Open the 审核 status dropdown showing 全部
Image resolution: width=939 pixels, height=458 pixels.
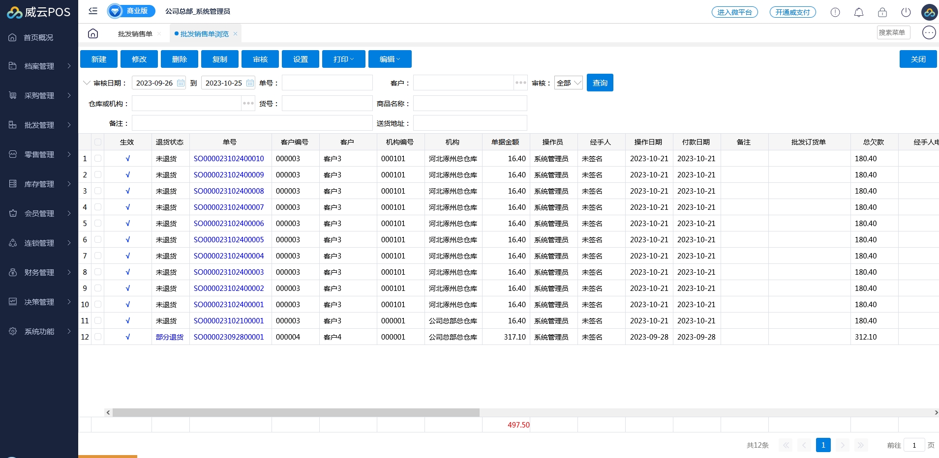point(568,83)
